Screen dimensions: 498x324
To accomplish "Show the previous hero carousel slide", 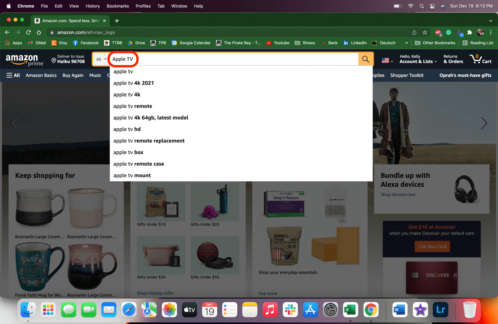I will click(14, 123).
